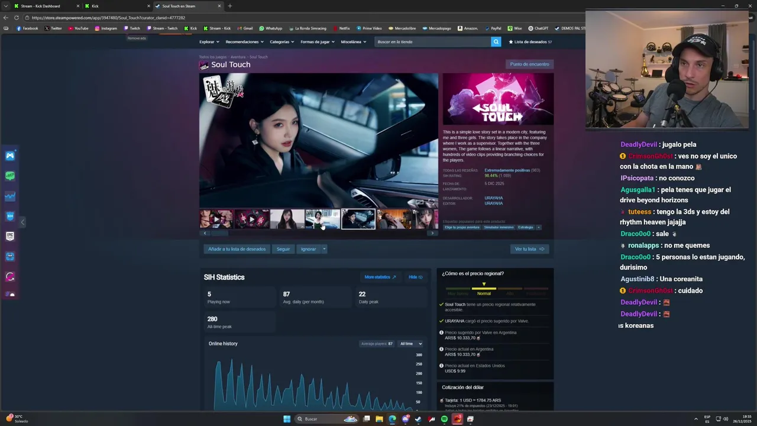757x426 pixels.
Task: Open Spotify from the taskbar
Action: click(444, 419)
